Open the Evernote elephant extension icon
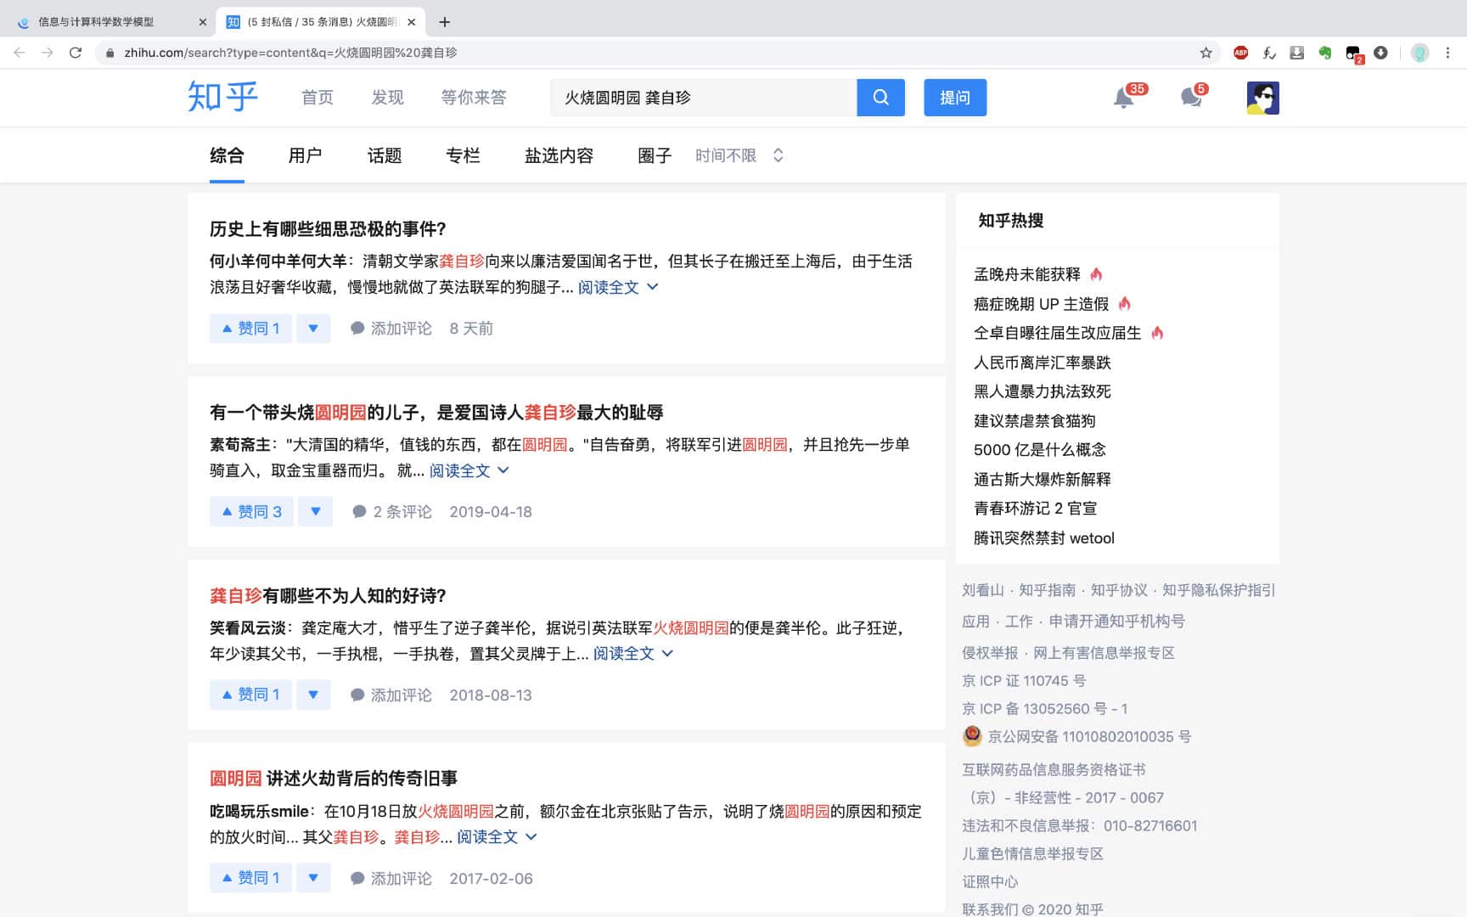Screen dimensions: 1467x917 (1324, 53)
